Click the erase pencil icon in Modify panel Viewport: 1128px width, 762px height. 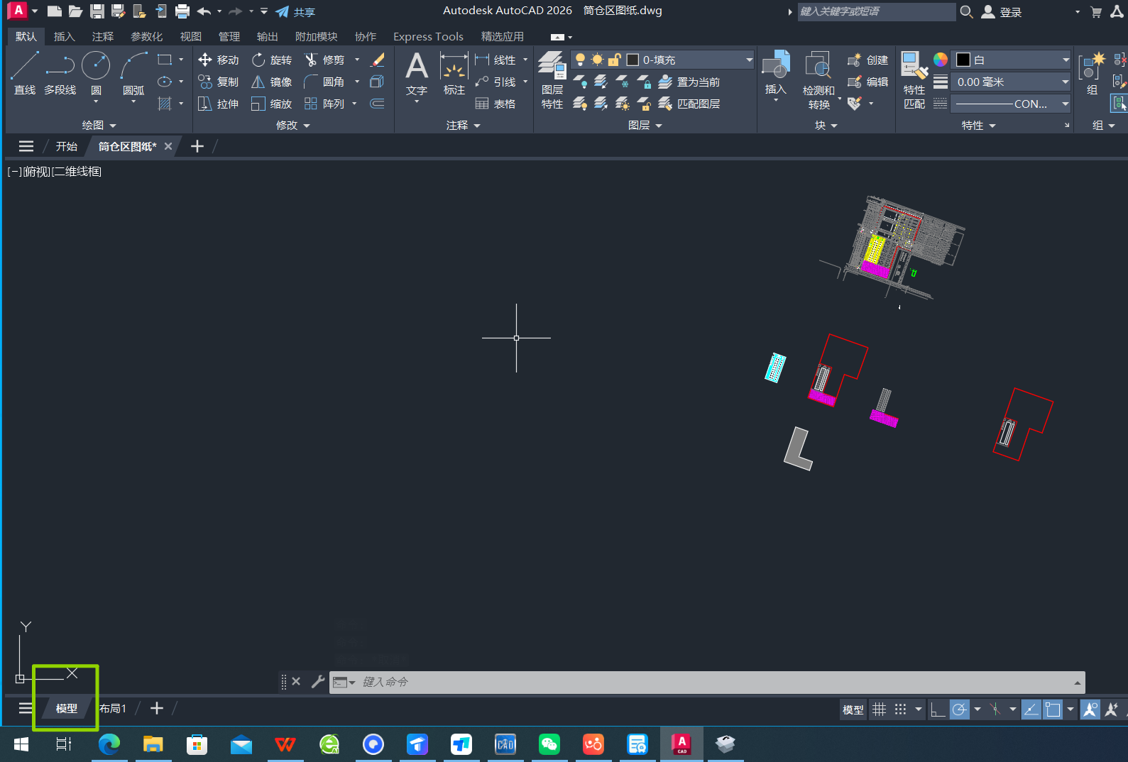pyautogui.click(x=378, y=60)
